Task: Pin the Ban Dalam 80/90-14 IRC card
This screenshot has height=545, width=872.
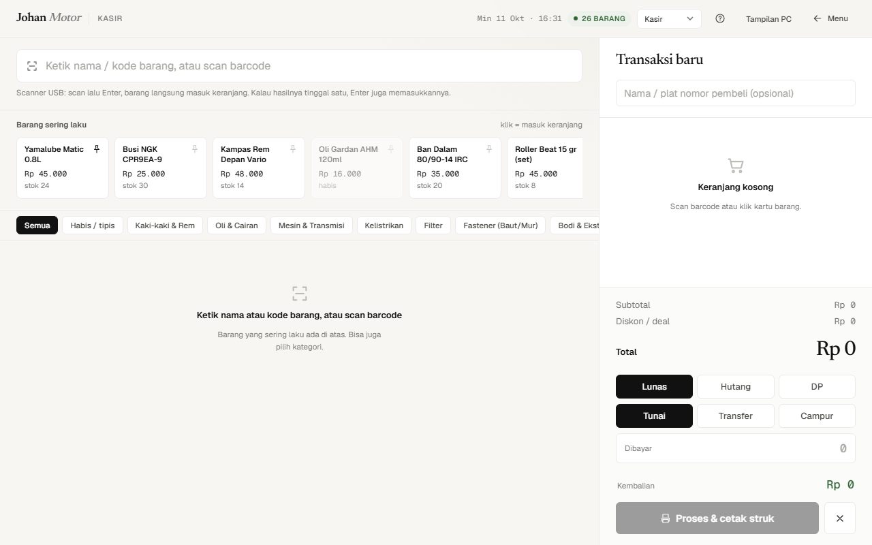Action: (489, 149)
